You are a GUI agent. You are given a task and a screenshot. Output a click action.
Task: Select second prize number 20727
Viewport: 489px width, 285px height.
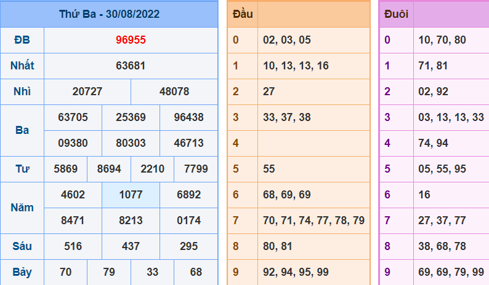pos(87,92)
